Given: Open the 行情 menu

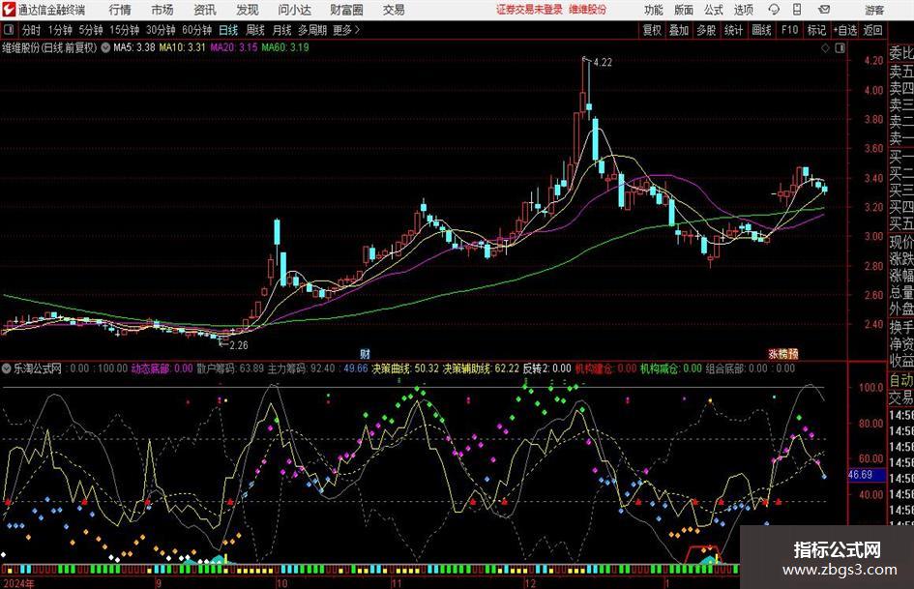Looking at the screenshot, I should 120,10.
